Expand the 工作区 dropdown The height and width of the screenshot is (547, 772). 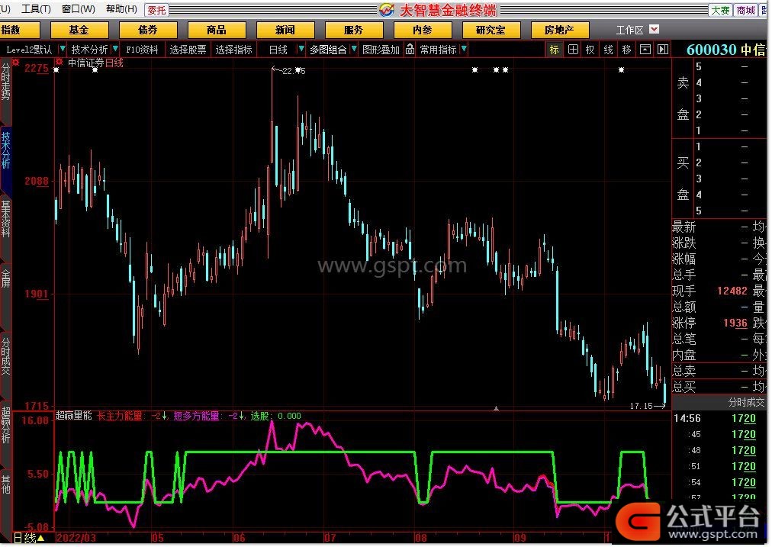click(655, 30)
